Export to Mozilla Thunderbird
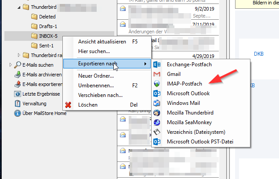The height and width of the screenshot is (179, 279). coord(201,113)
